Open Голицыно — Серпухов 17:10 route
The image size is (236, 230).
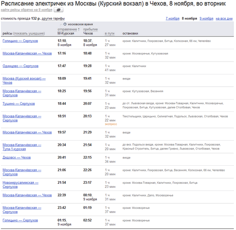20,41
